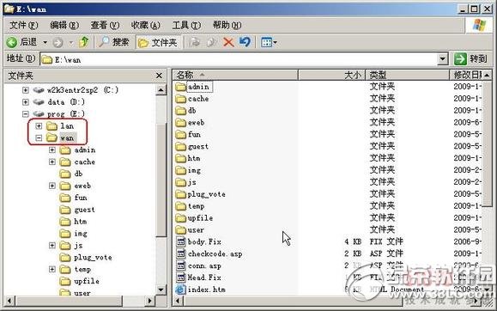Screen dimensions: 497x311
Task: Collapse the wan folder in tree
Action: coord(39,138)
